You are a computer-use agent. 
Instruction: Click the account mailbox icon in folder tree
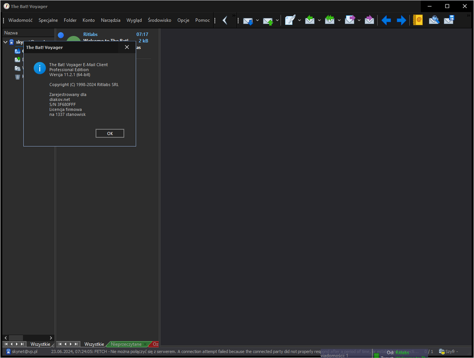pos(12,42)
